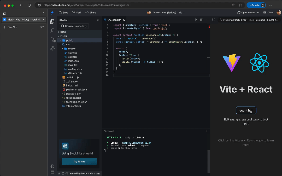Toggle the color theme with the half-circle icon
282x176 pixels.
click(x=52, y=166)
